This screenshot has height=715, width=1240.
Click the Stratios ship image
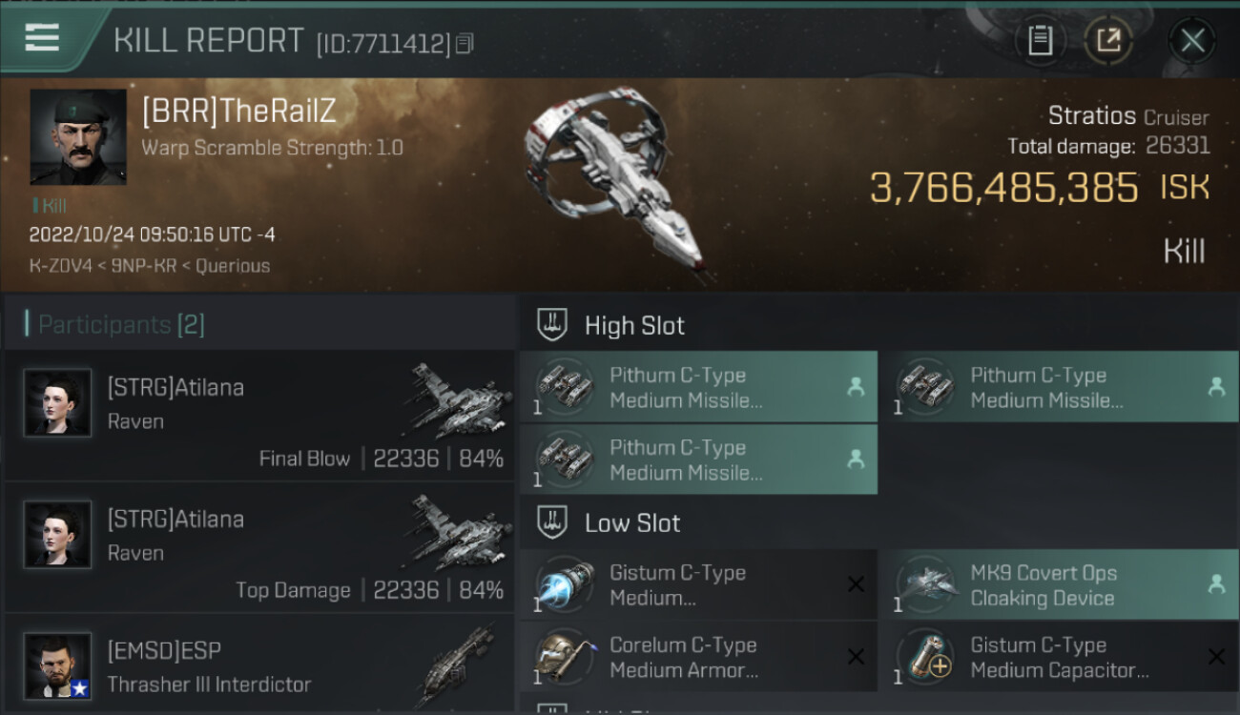coord(617,181)
